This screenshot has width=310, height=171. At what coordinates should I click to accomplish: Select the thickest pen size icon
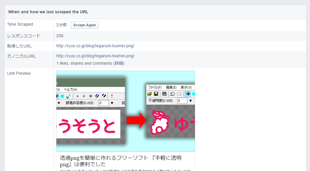(x=104, y=96)
